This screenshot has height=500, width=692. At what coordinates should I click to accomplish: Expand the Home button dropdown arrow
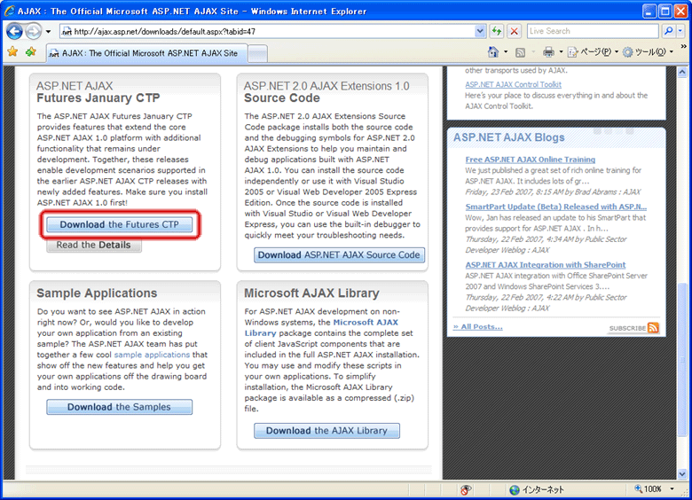[506, 52]
